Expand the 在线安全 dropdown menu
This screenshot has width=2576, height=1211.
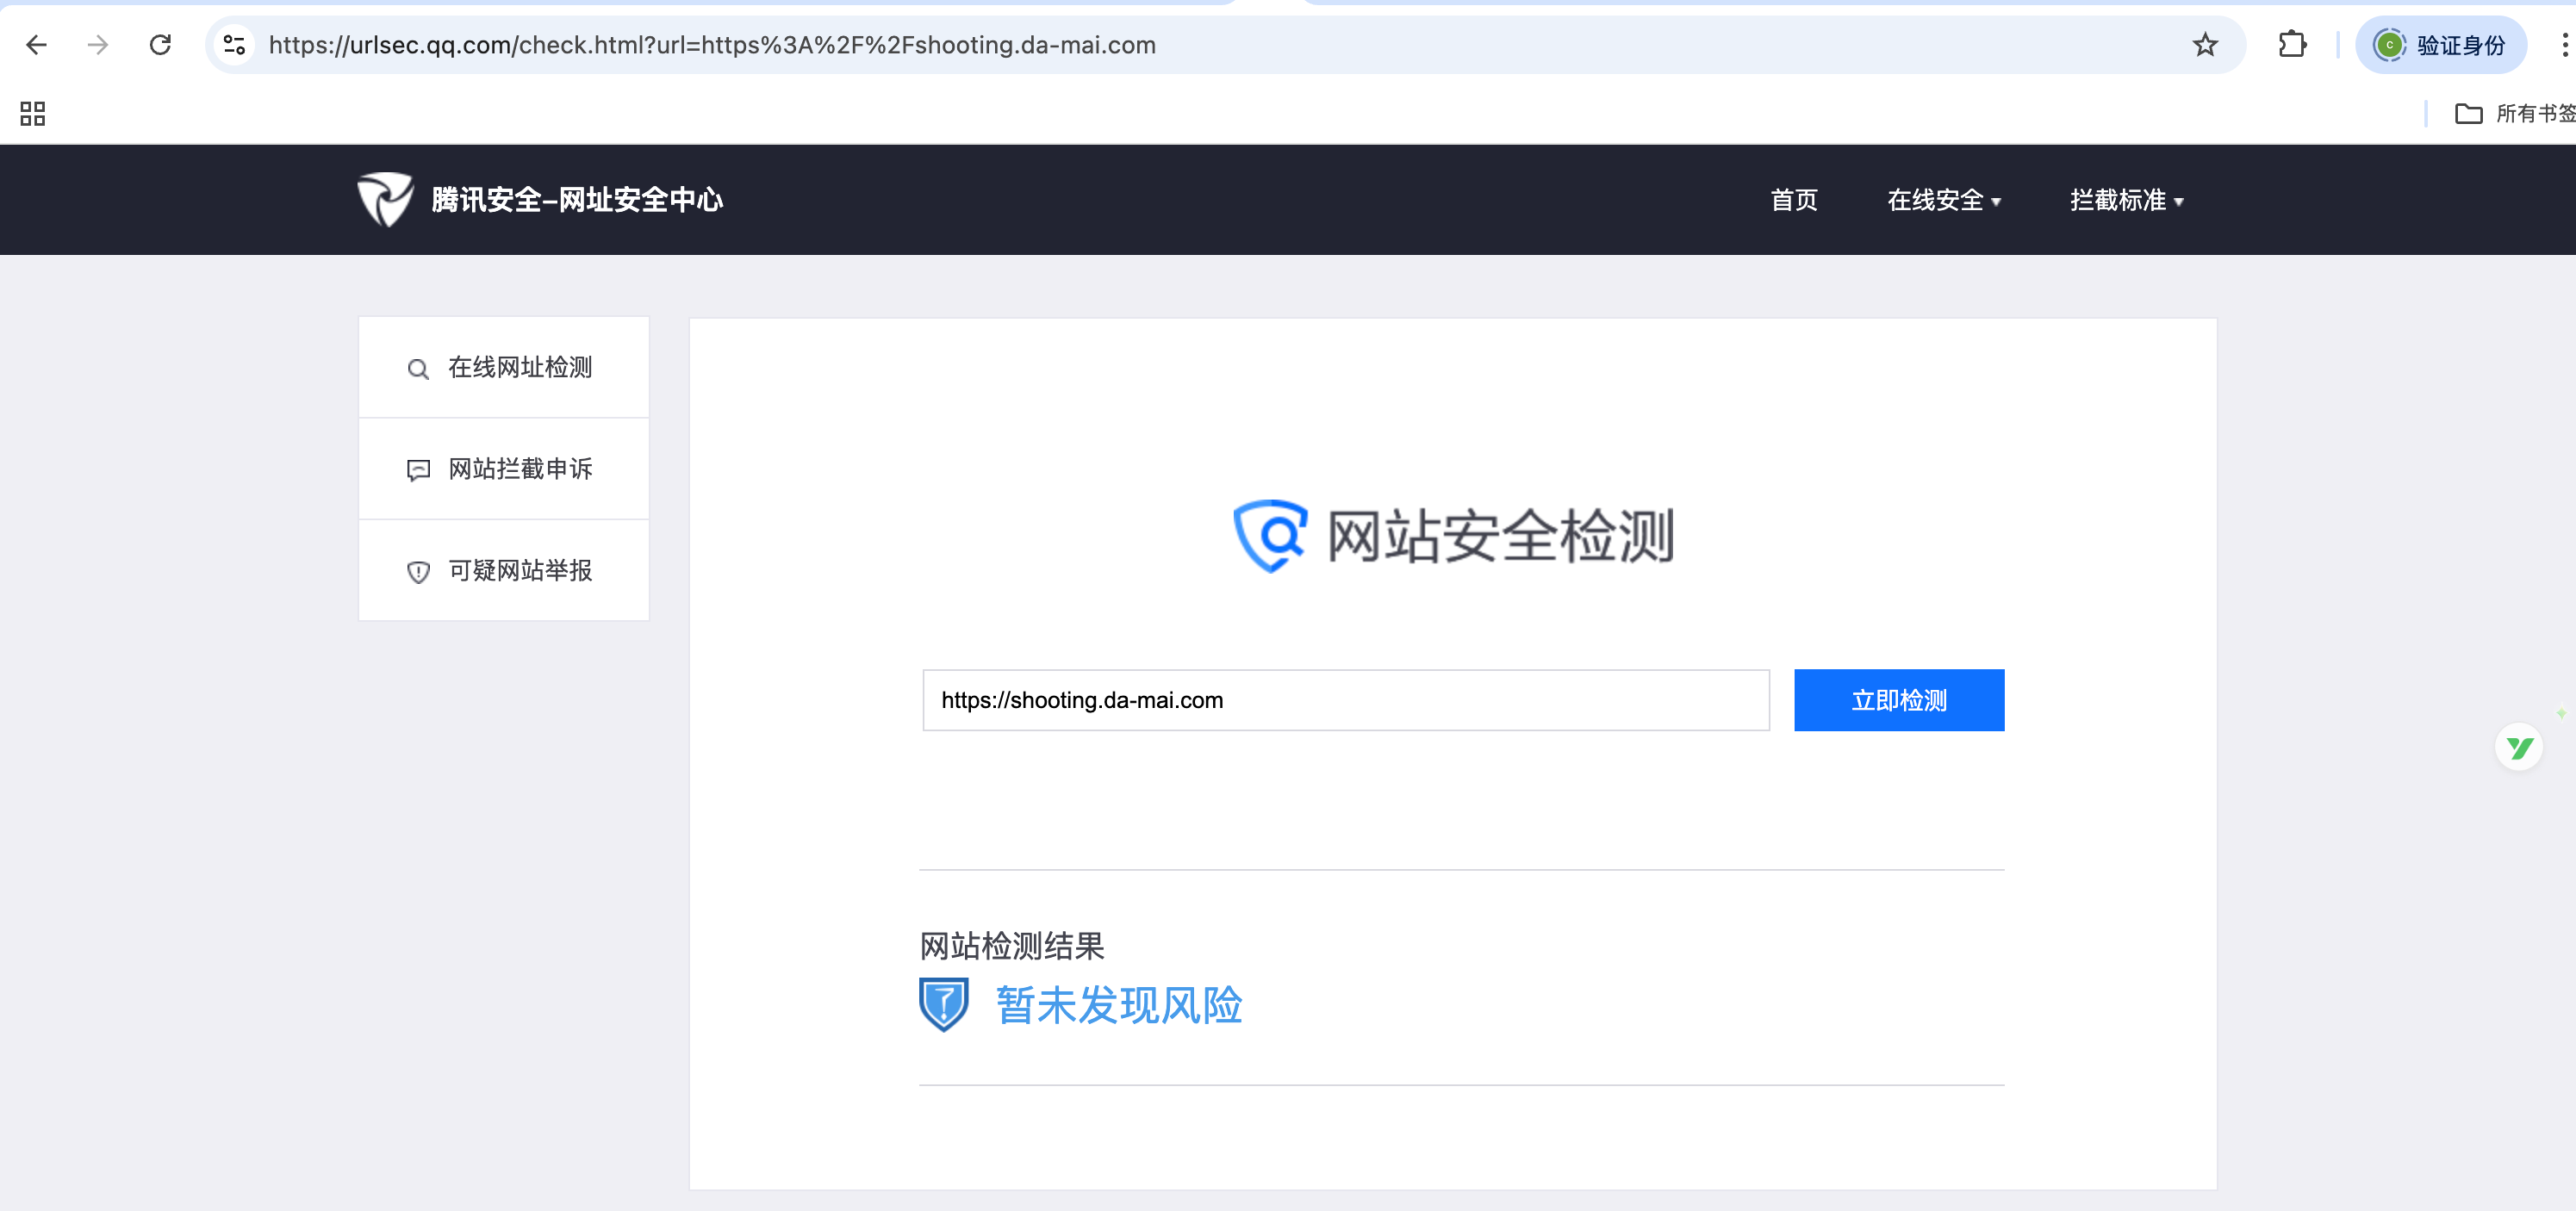[x=1943, y=200]
